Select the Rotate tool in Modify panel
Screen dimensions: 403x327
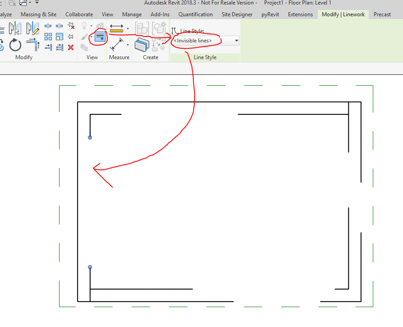pyautogui.click(x=15, y=44)
